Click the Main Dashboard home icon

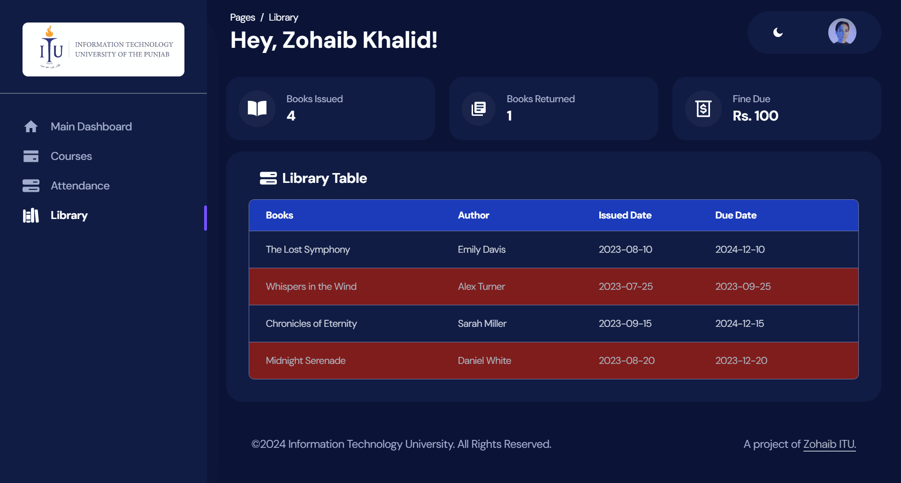click(x=31, y=127)
